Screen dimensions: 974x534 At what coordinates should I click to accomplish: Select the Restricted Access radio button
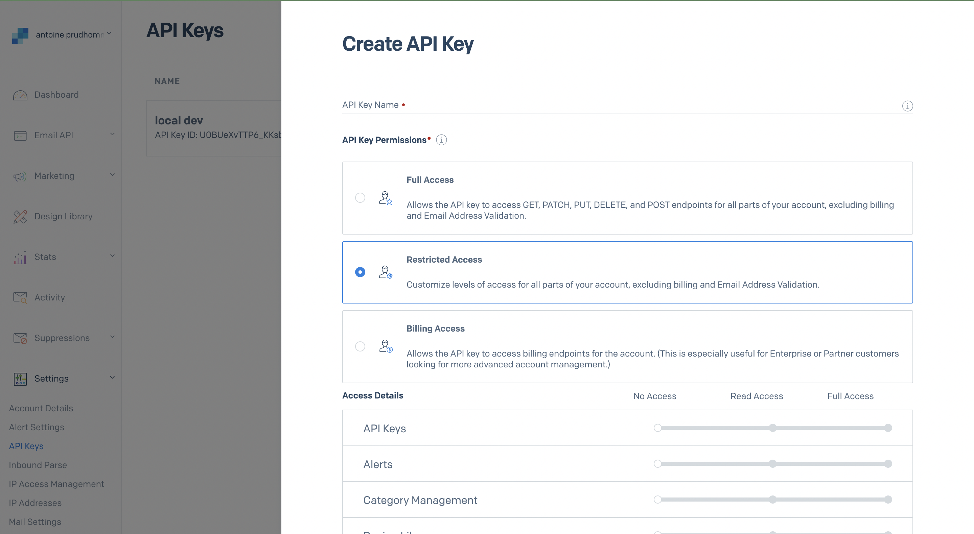coord(360,272)
